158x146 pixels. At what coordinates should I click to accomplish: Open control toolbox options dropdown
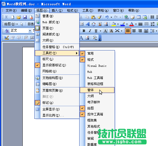(100, 38)
